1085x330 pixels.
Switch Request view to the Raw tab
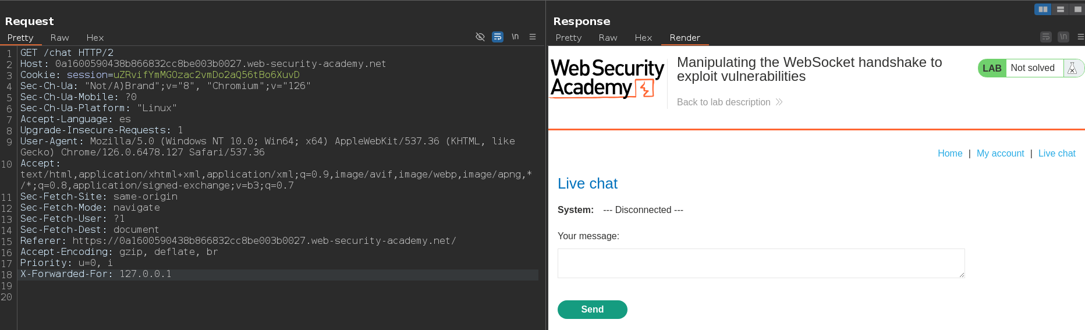[x=59, y=38]
